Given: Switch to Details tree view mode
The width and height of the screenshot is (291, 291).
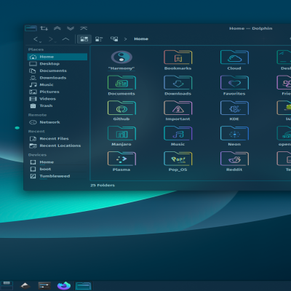Looking at the screenshot, I should pos(114,39).
